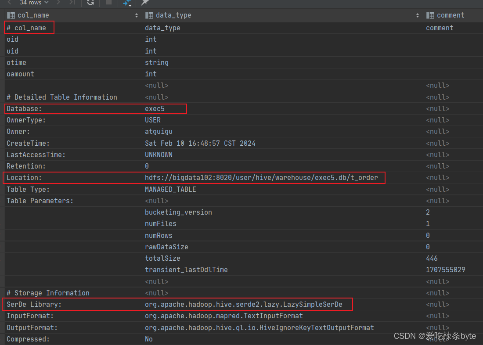Jump to the last results page
The height and width of the screenshot is (345, 483).
[72, 3]
